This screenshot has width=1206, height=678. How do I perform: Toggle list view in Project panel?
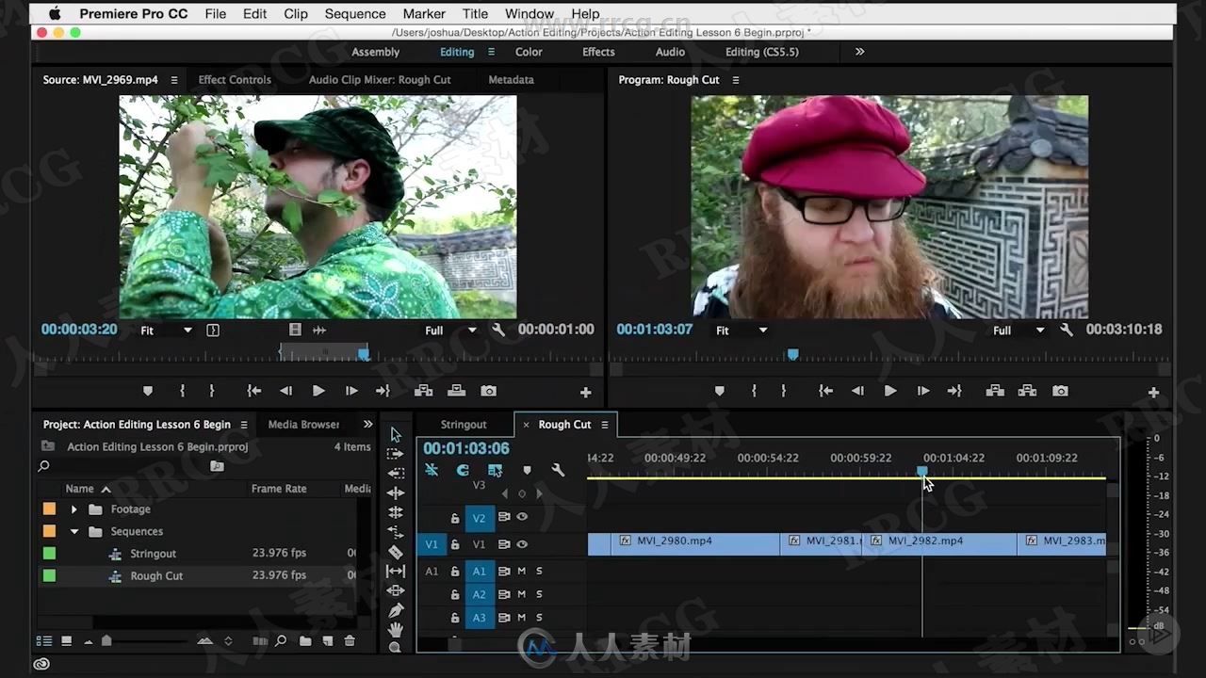[44, 641]
